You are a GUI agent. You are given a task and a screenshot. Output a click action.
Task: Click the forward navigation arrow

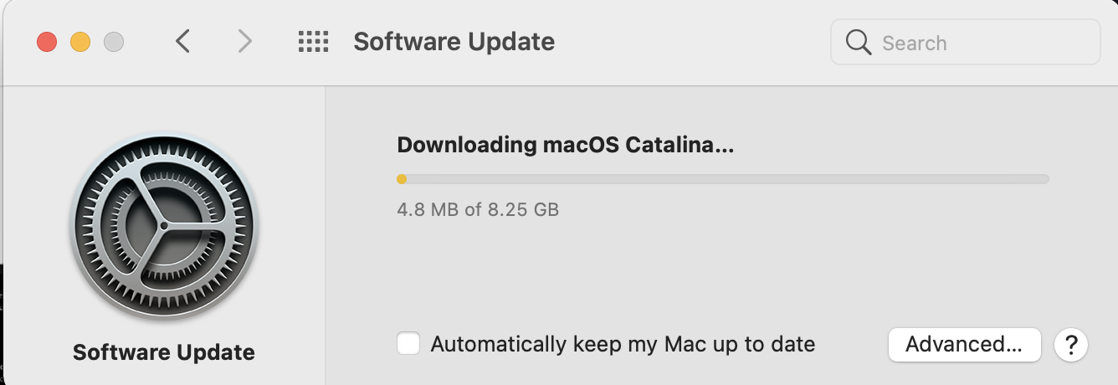pyautogui.click(x=244, y=41)
